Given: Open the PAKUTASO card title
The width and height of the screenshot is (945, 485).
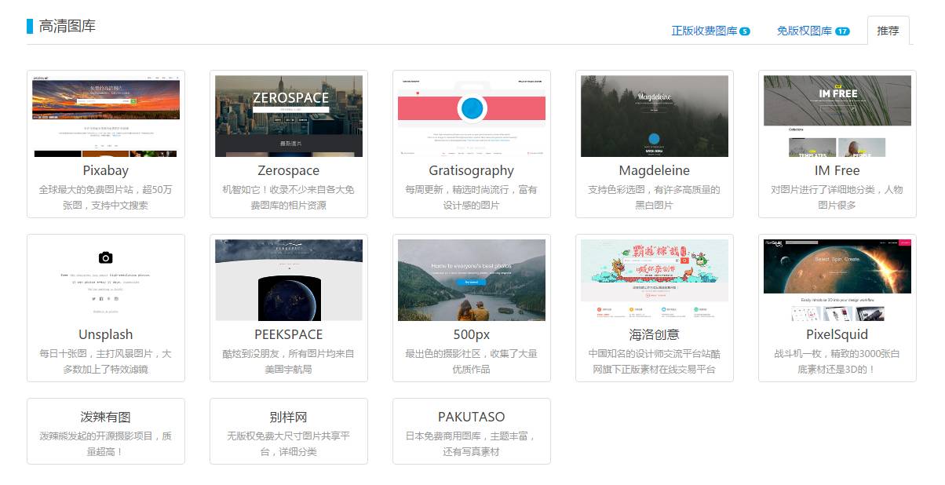Looking at the screenshot, I should 472,417.
